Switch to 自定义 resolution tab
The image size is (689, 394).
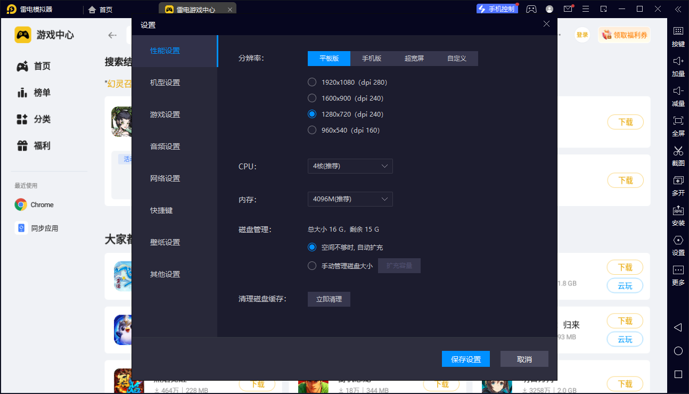pos(457,59)
